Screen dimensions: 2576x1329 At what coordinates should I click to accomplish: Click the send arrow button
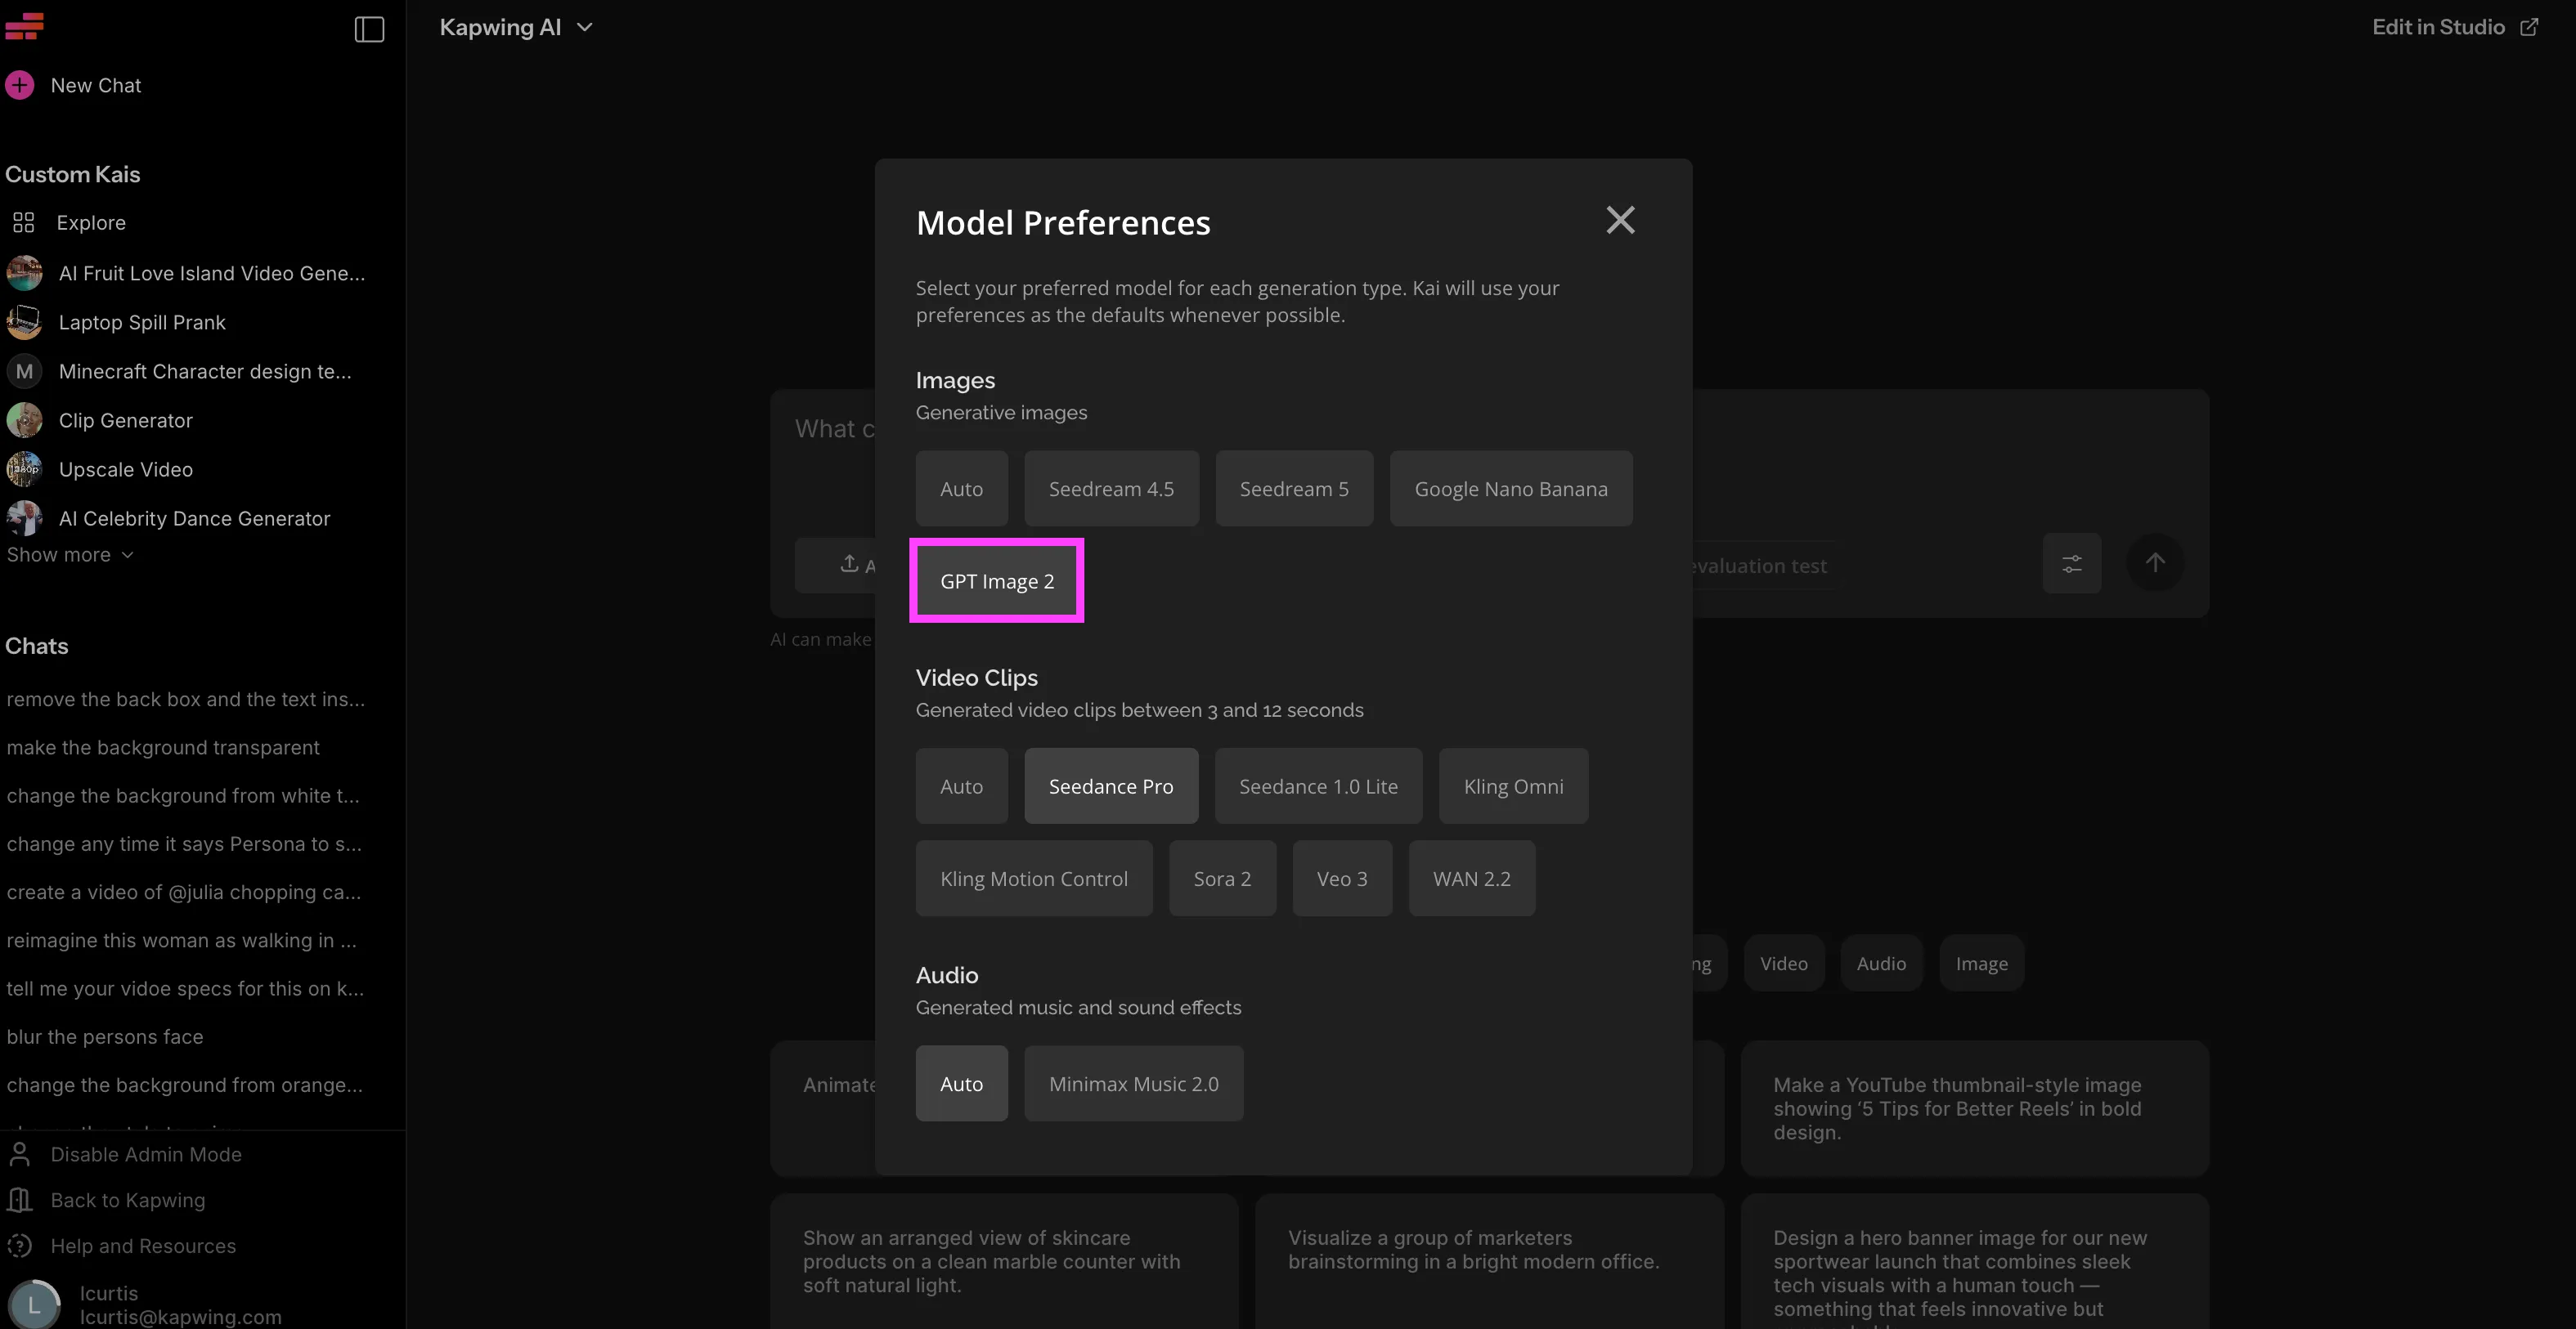point(2154,562)
